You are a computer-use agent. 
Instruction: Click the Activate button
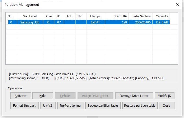[21, 96]
